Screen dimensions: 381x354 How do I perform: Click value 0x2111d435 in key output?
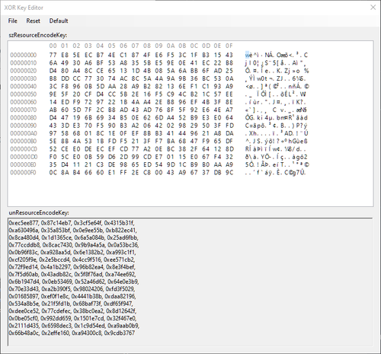[x=24, y=326]
